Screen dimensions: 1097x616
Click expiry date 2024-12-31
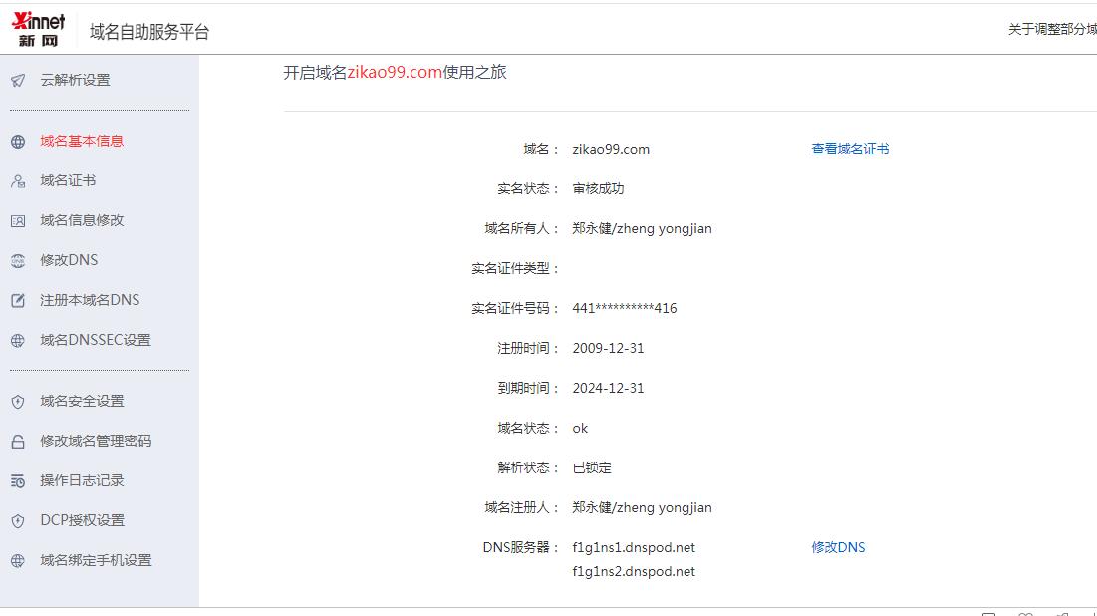[x=608, y=388]
